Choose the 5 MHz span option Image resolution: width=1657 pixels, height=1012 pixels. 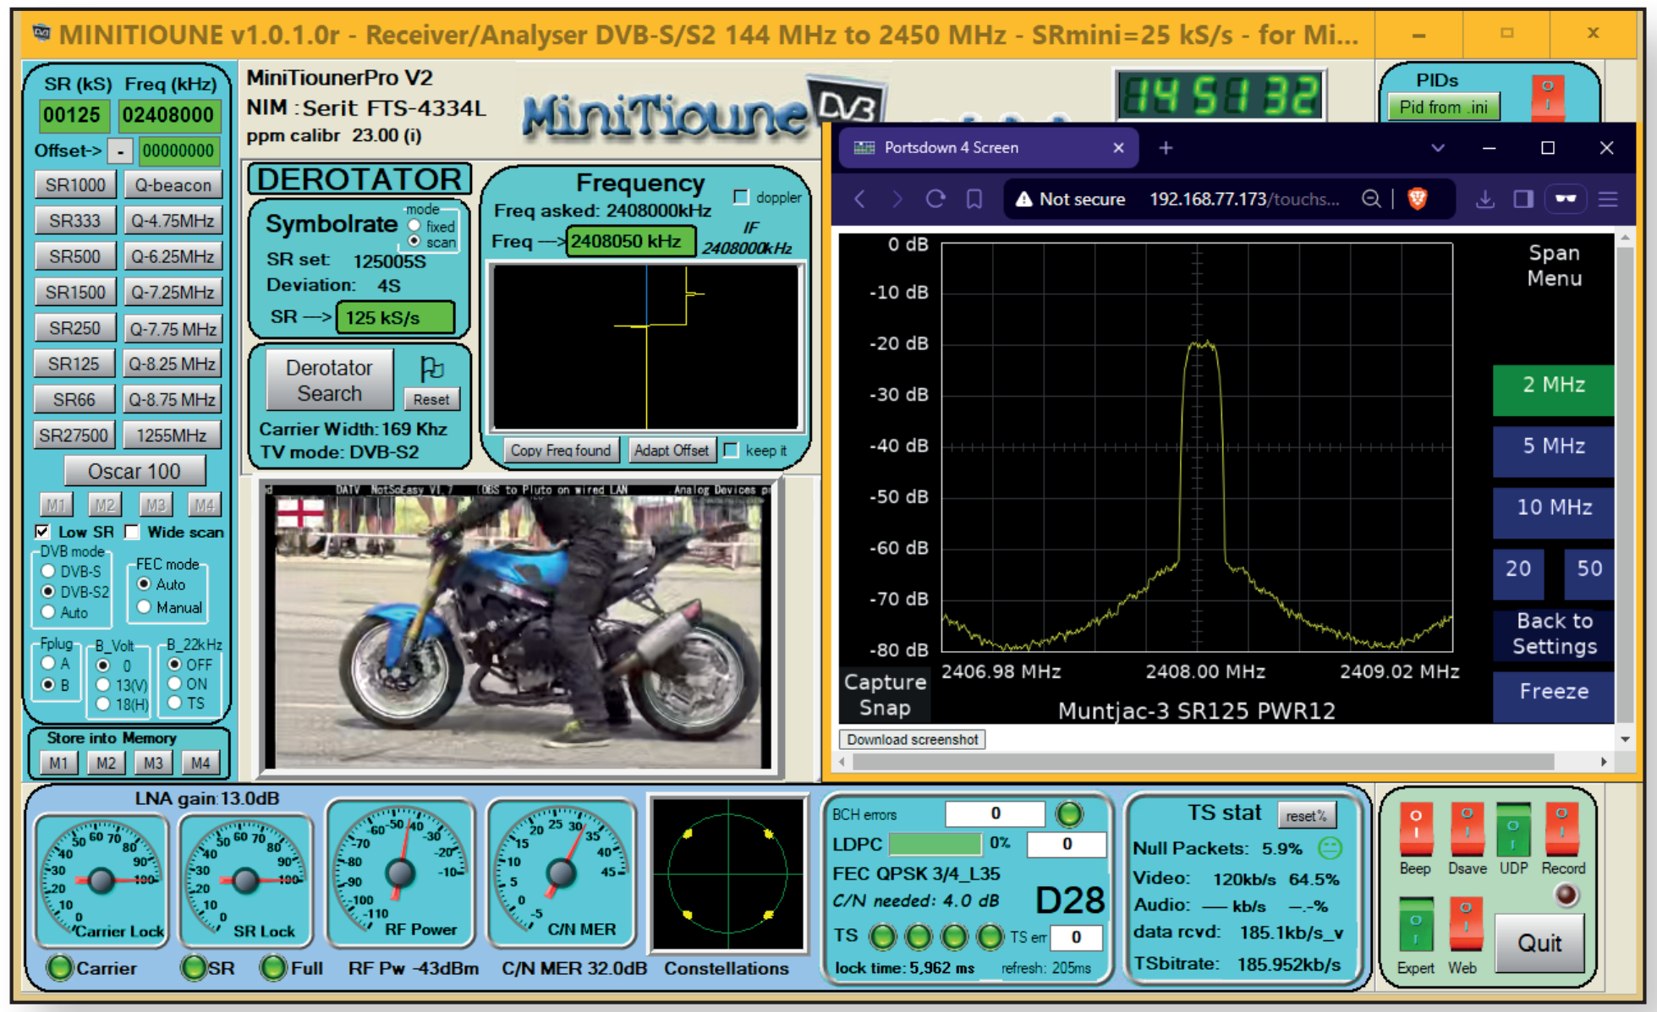1552,446
